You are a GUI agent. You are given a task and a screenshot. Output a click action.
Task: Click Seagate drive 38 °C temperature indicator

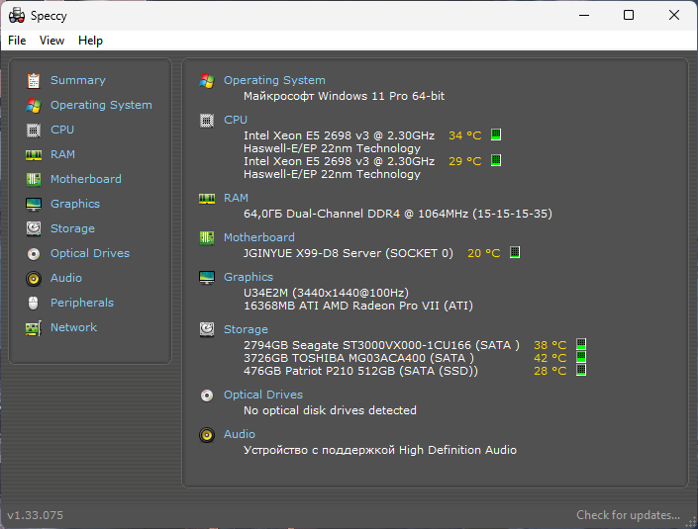pyautogui.click(x=581, y=344)
